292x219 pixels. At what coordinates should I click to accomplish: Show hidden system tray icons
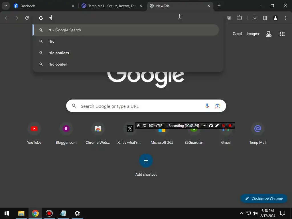click(x=241, y=213)
